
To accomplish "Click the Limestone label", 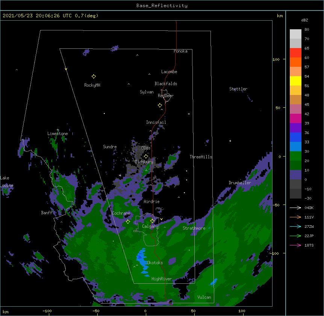I will (58, 134).
